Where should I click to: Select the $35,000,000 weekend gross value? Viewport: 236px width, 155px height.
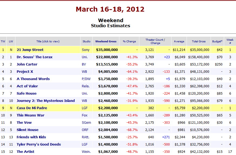pos(107,50)
